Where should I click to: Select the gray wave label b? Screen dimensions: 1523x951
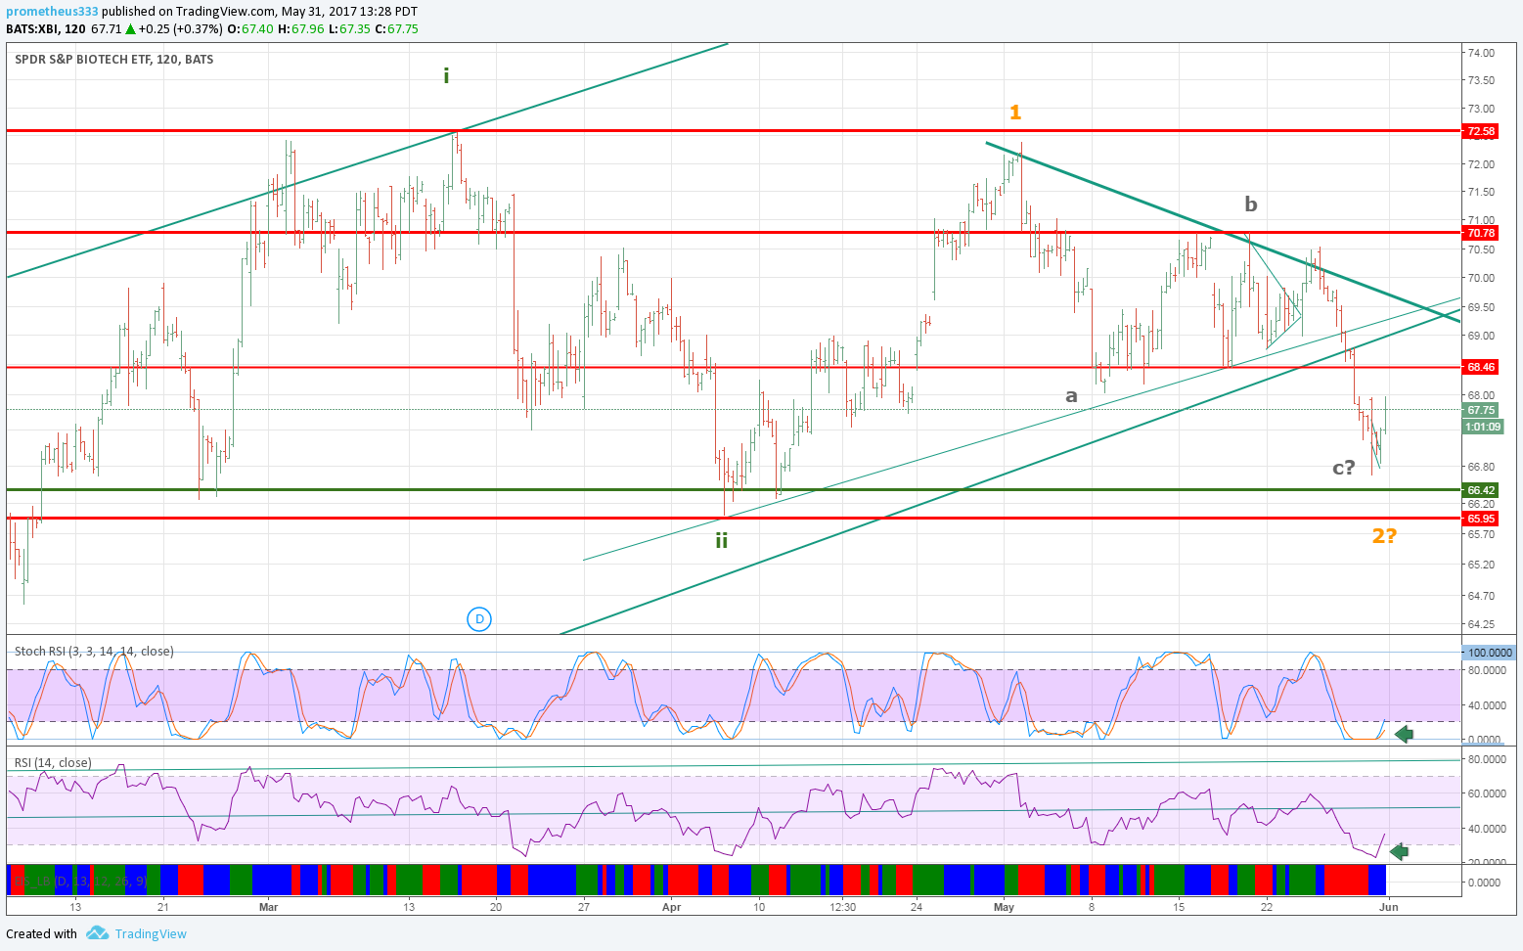(1251, 204)
